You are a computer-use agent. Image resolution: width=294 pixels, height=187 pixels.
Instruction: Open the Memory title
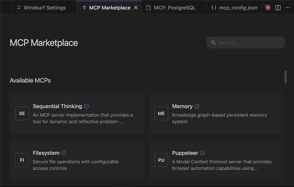pos(182,106)
